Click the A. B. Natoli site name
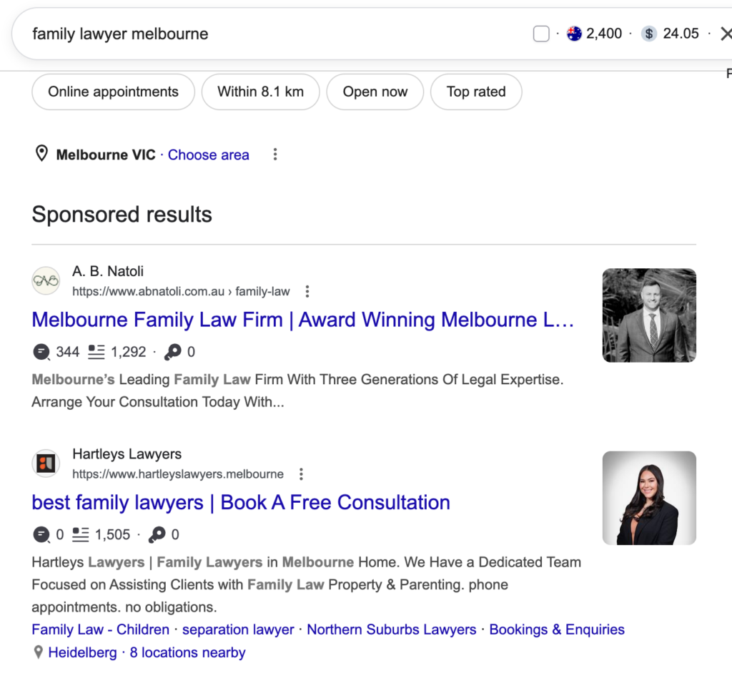The width and height of the screenshot is (732, 691). click(x=108, y=271)
